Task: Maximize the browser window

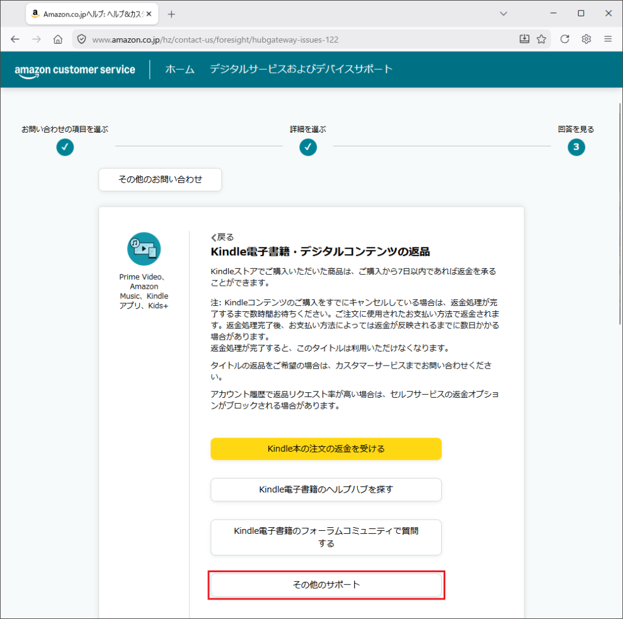Action: coord(581,13)
